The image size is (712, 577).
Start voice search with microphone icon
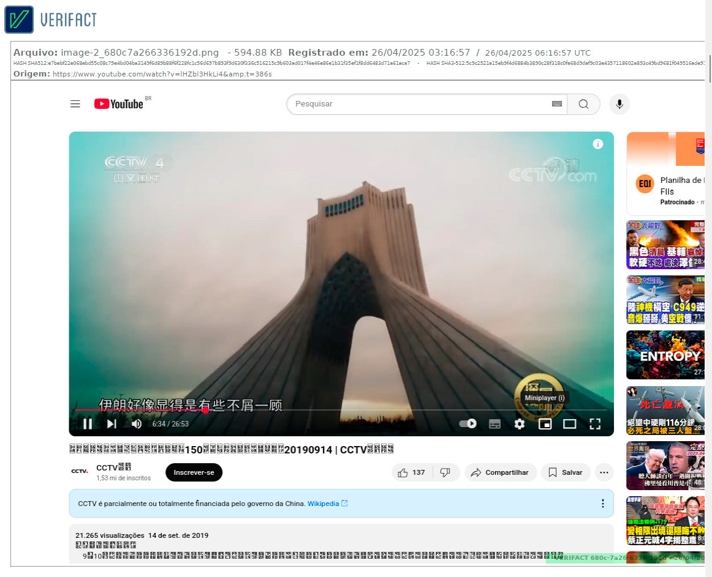pos(619,105)
